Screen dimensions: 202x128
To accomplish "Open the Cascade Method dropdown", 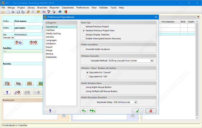I will pyautogui.click(x=152, y=61).
